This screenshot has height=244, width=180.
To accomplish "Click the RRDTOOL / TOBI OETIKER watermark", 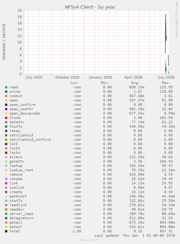I will pyautogui.click(x=177, y=19).
